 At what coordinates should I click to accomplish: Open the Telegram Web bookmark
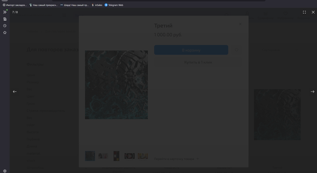114,5
